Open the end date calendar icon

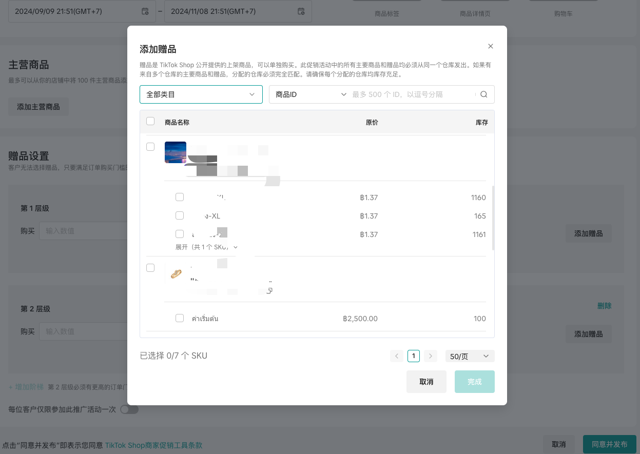coord(301,11)
